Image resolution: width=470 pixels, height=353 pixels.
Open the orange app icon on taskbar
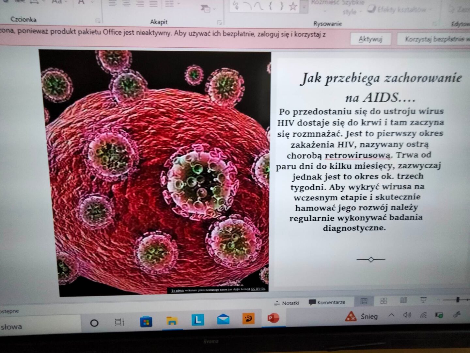click(248, 318)
